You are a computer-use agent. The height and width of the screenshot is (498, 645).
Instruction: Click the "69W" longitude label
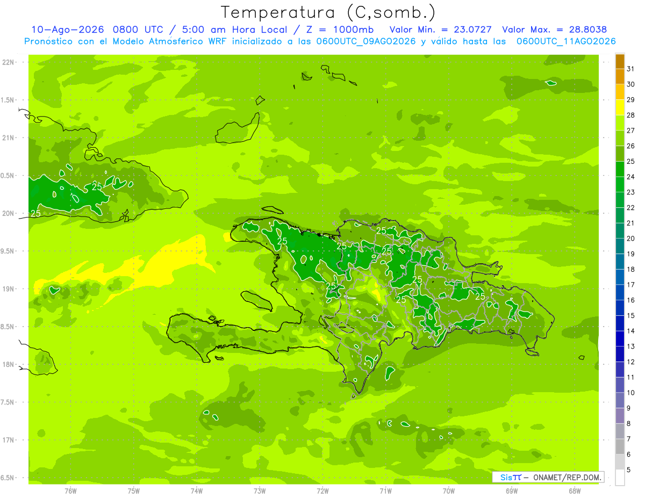click(512, 490)
